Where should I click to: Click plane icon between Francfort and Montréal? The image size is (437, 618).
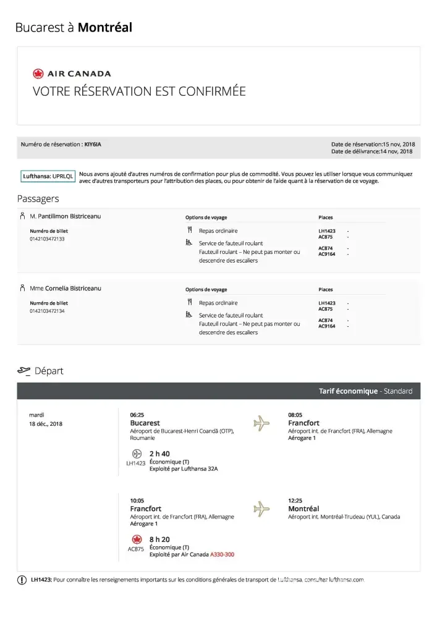pos(262,509)
